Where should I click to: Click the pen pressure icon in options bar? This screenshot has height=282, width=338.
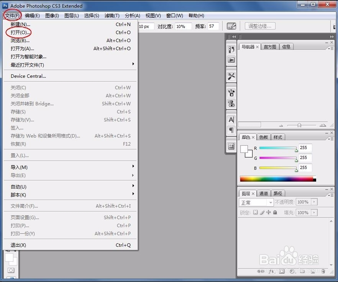[x=231, y=26]
